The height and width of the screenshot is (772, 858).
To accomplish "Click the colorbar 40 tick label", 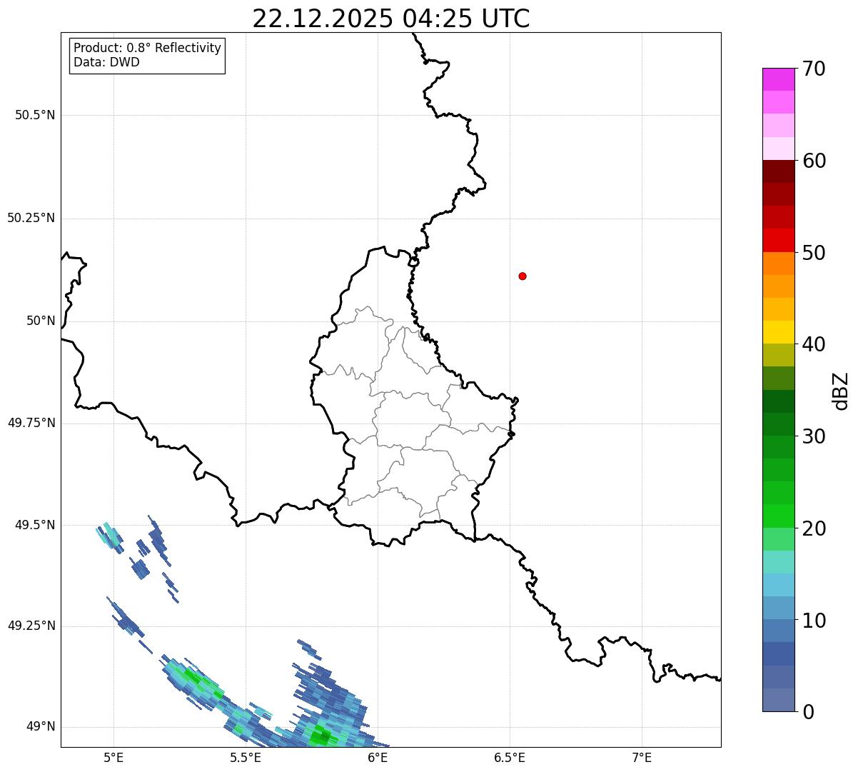I will click(x=814, y=344).
